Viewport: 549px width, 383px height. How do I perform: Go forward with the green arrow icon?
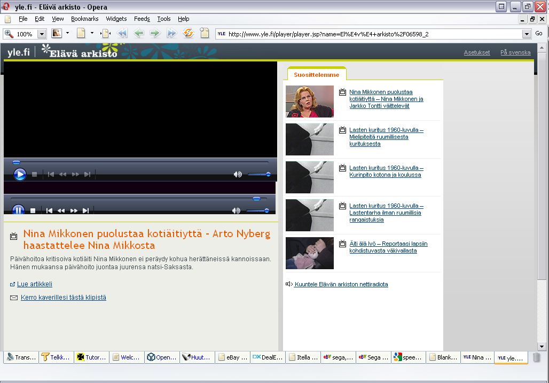click(x=155, y=34)
